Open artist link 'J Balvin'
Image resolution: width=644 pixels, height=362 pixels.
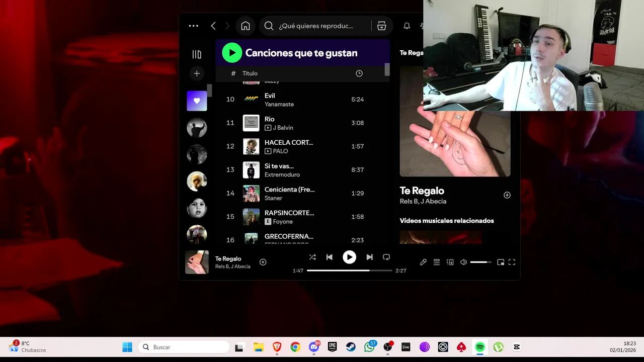coord(283,128)
